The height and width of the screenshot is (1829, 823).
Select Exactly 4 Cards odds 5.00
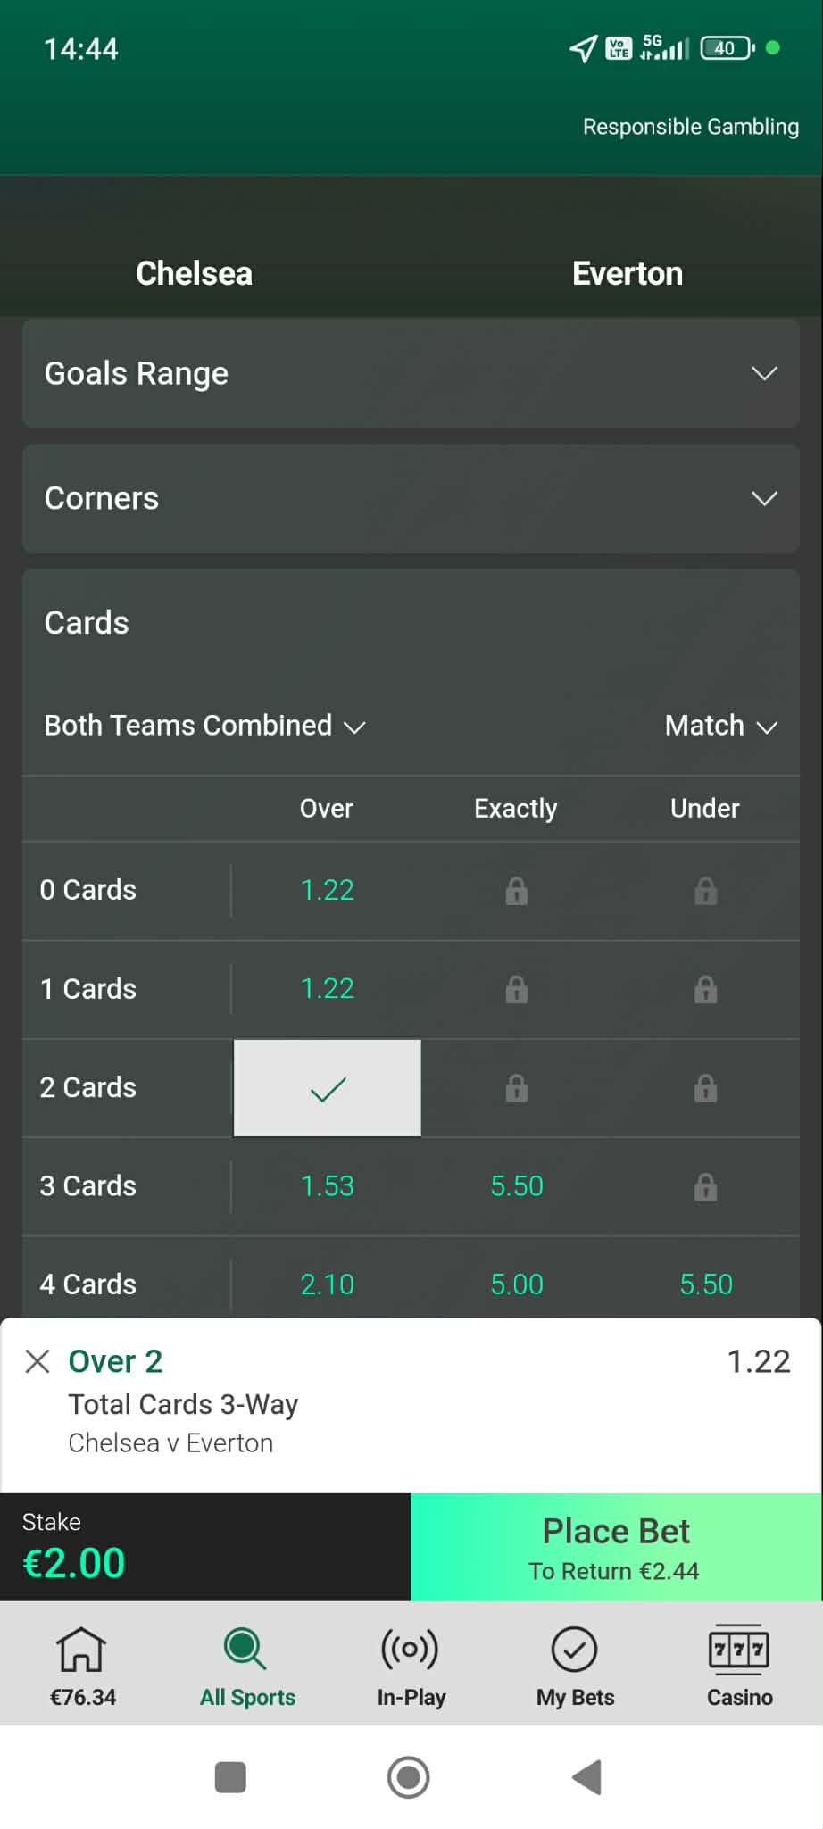[x=516, y=1284]
